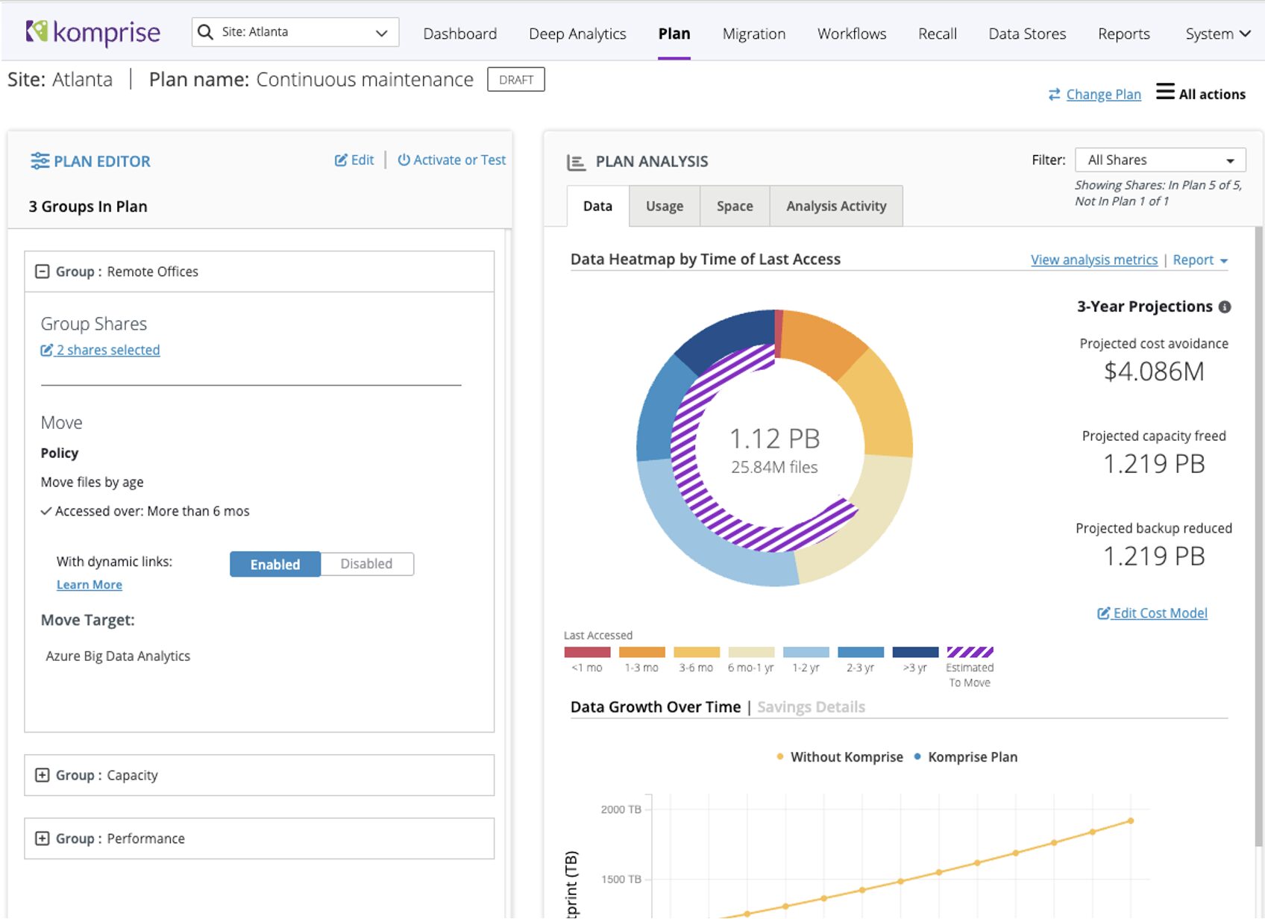
Task: Click the 6 mo-1 yr cream legend swatch
Action: [751, 652]
